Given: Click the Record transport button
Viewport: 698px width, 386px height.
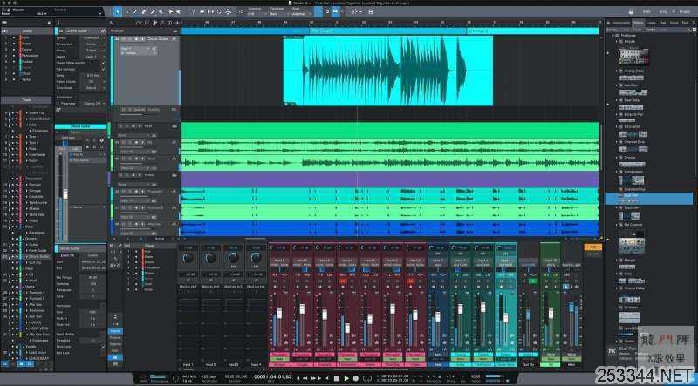Looking at the screenshot, I should pos(356,378).
